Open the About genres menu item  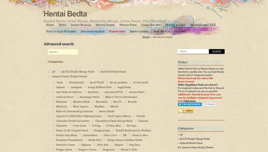coord(139,31)
